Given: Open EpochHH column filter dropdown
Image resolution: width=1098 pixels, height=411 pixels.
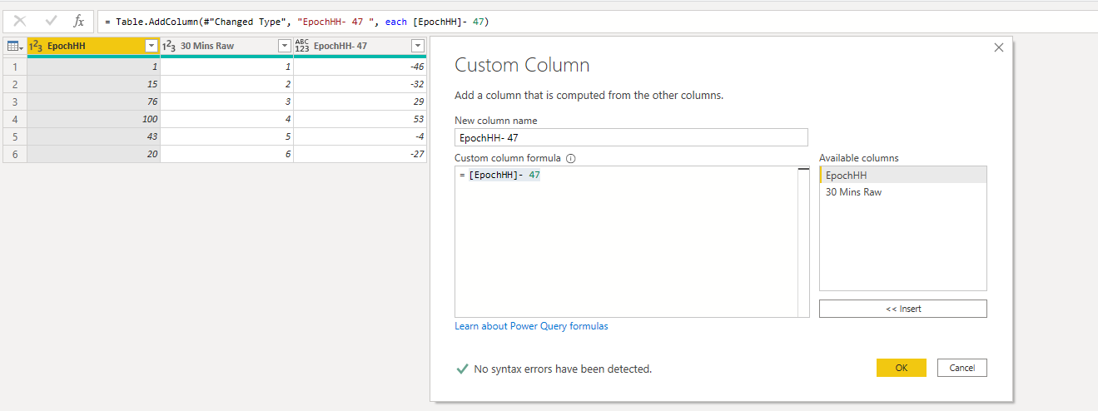Looking at the screenshot, I should 152,46.
